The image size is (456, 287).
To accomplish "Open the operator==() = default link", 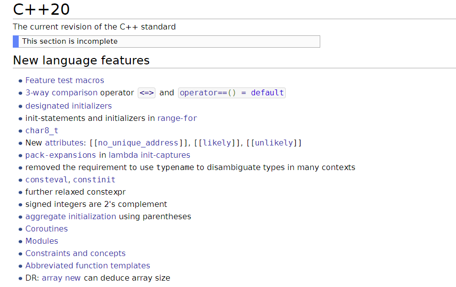I will 232,93.
